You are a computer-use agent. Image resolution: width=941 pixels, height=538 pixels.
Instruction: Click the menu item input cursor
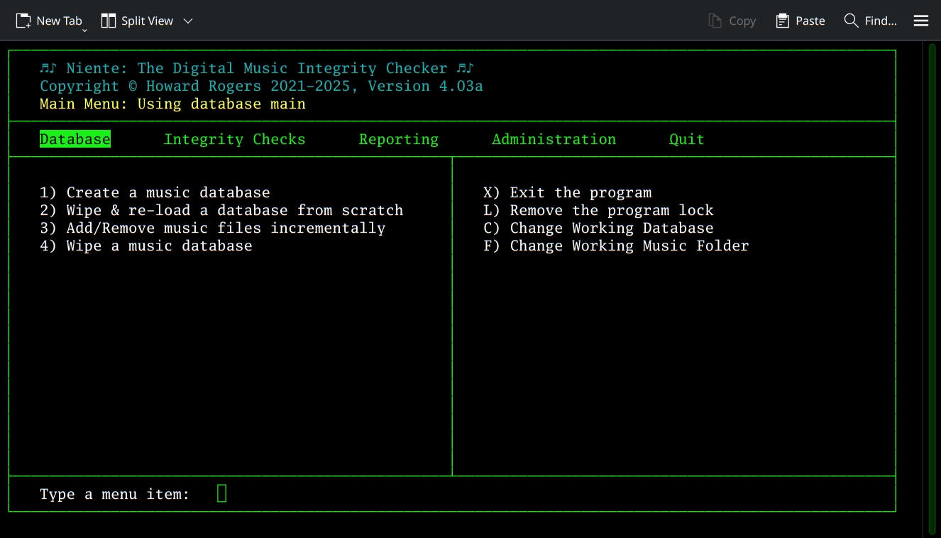[x=221, y=493]
